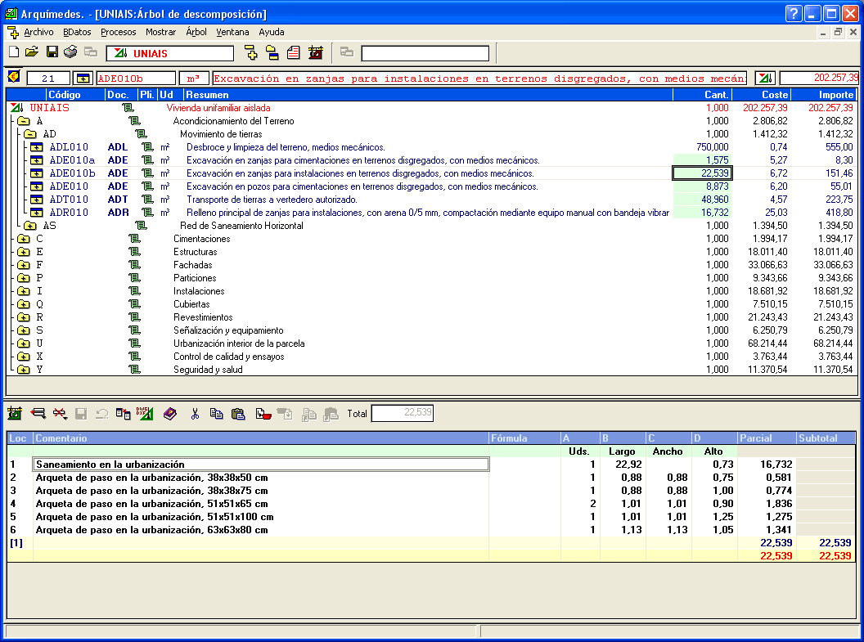Click the delete line icon with red cross
The image size is (864, 642).
click(x=60, y=413)
